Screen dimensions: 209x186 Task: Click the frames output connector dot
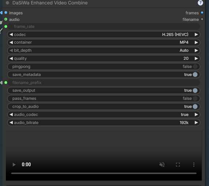pos(202,12)
